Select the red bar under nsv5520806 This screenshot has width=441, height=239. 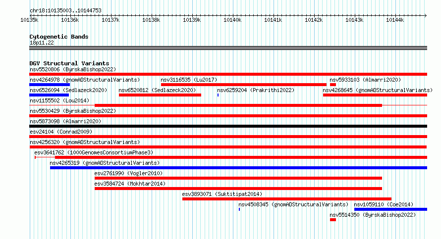(228, 74)
